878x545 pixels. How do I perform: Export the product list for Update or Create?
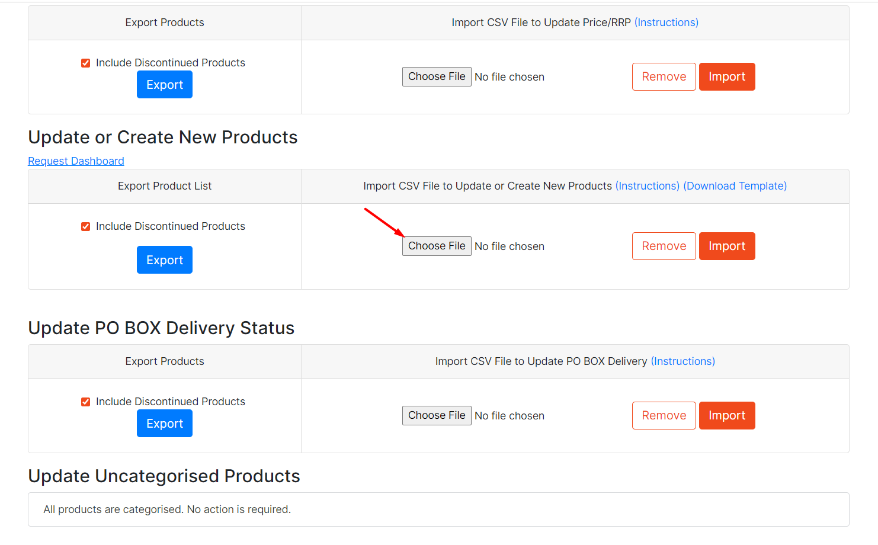[x=165, y=260]
